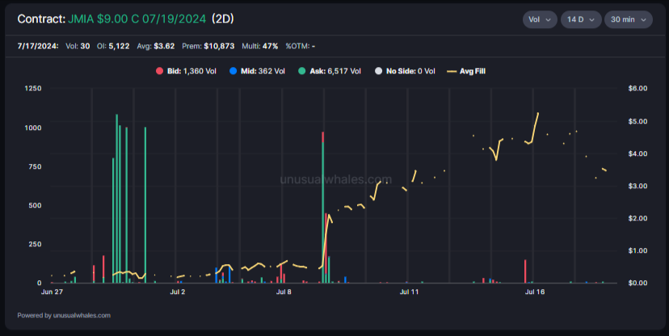
Task: Toggle the Avg Fill line in legend
Action: pos(466,71)
